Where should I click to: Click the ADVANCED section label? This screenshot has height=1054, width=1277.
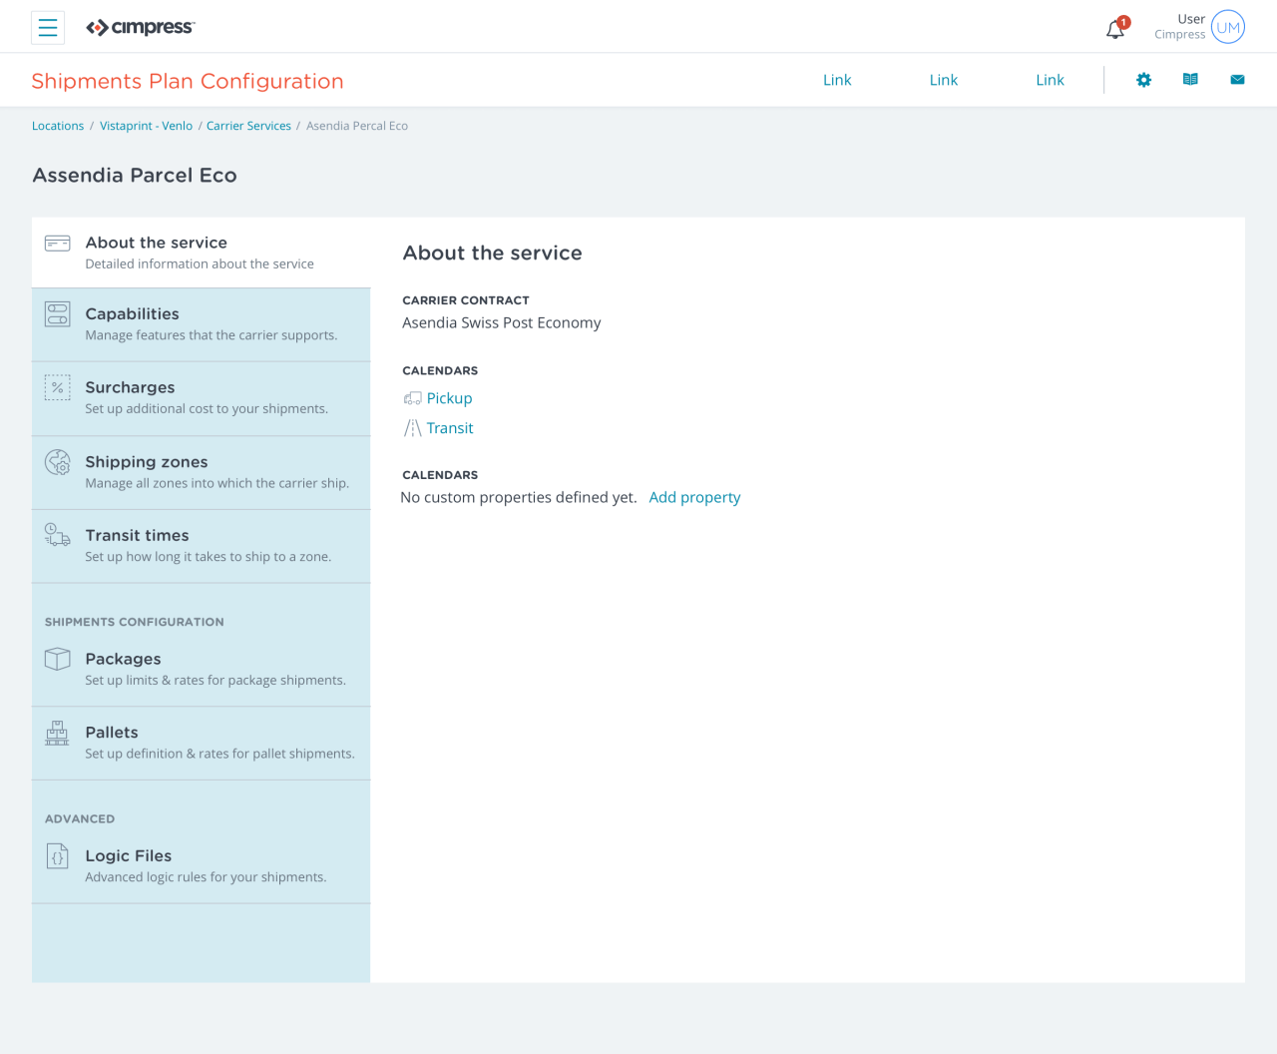tap(80, 818)
